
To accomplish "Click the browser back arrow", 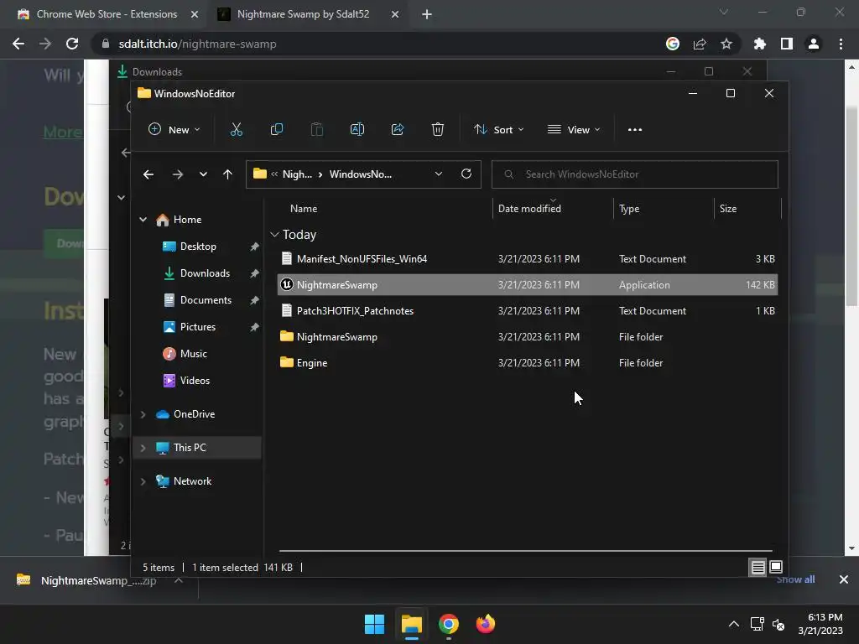I will coord(18,44).
